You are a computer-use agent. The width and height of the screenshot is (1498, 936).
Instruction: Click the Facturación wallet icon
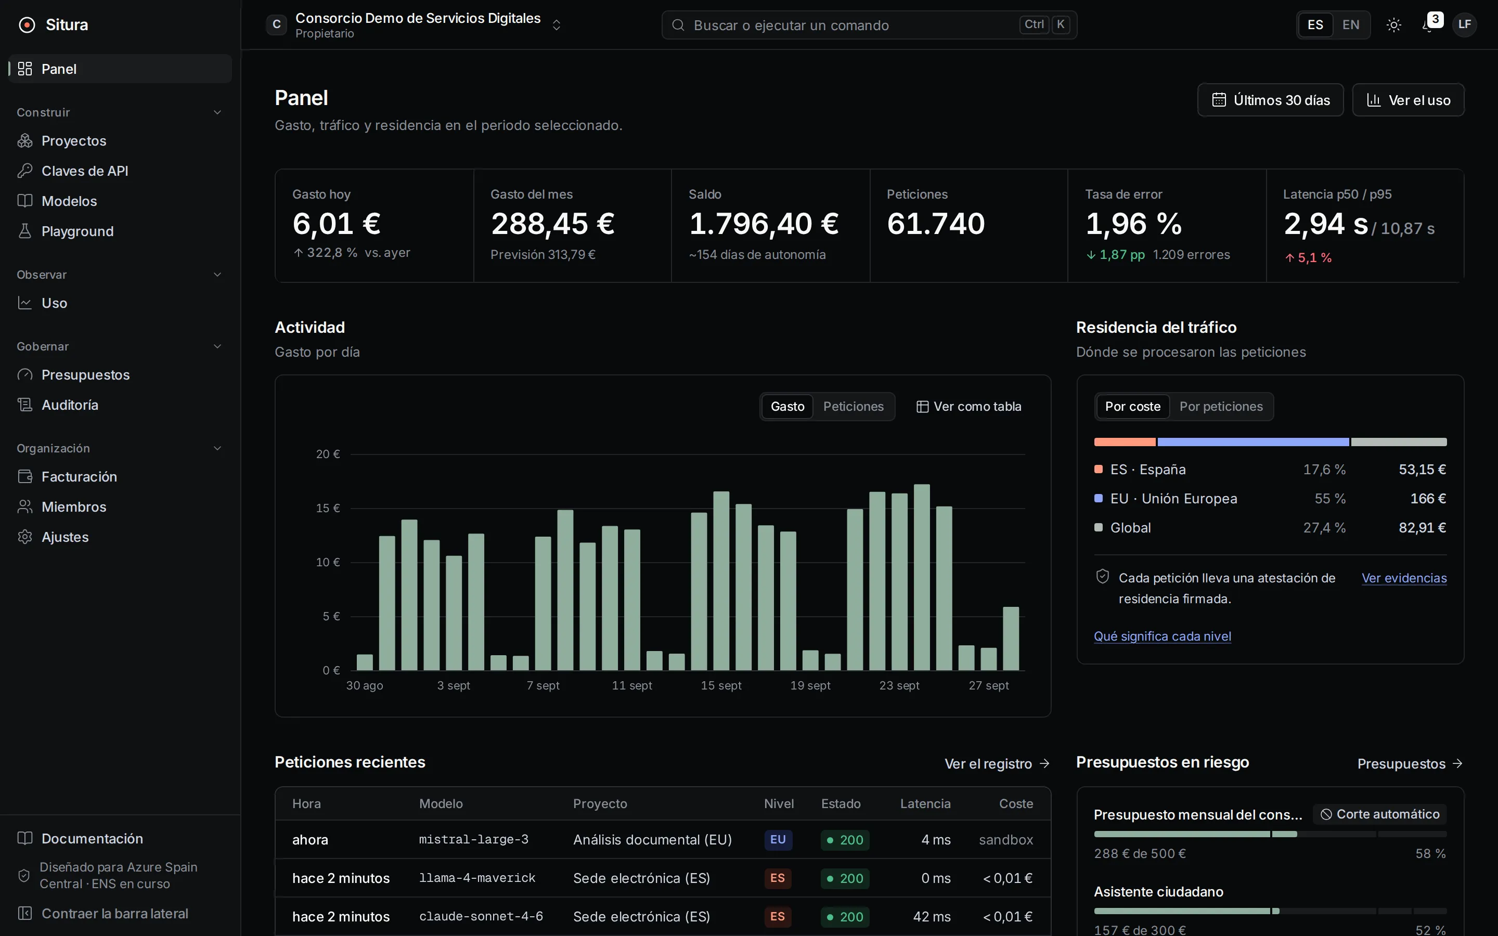point(25,477)
